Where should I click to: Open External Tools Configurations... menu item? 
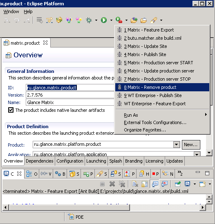pyautogui.click(x=162, y=122)
